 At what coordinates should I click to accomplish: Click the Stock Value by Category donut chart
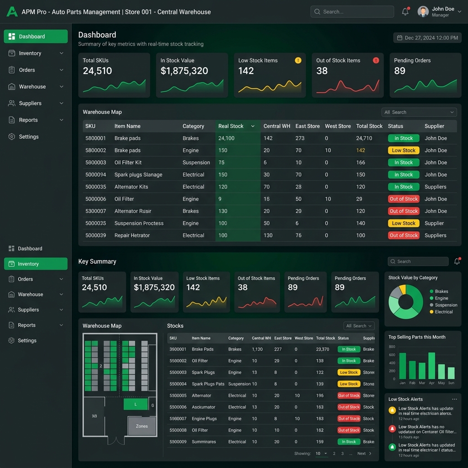[406, 302]
